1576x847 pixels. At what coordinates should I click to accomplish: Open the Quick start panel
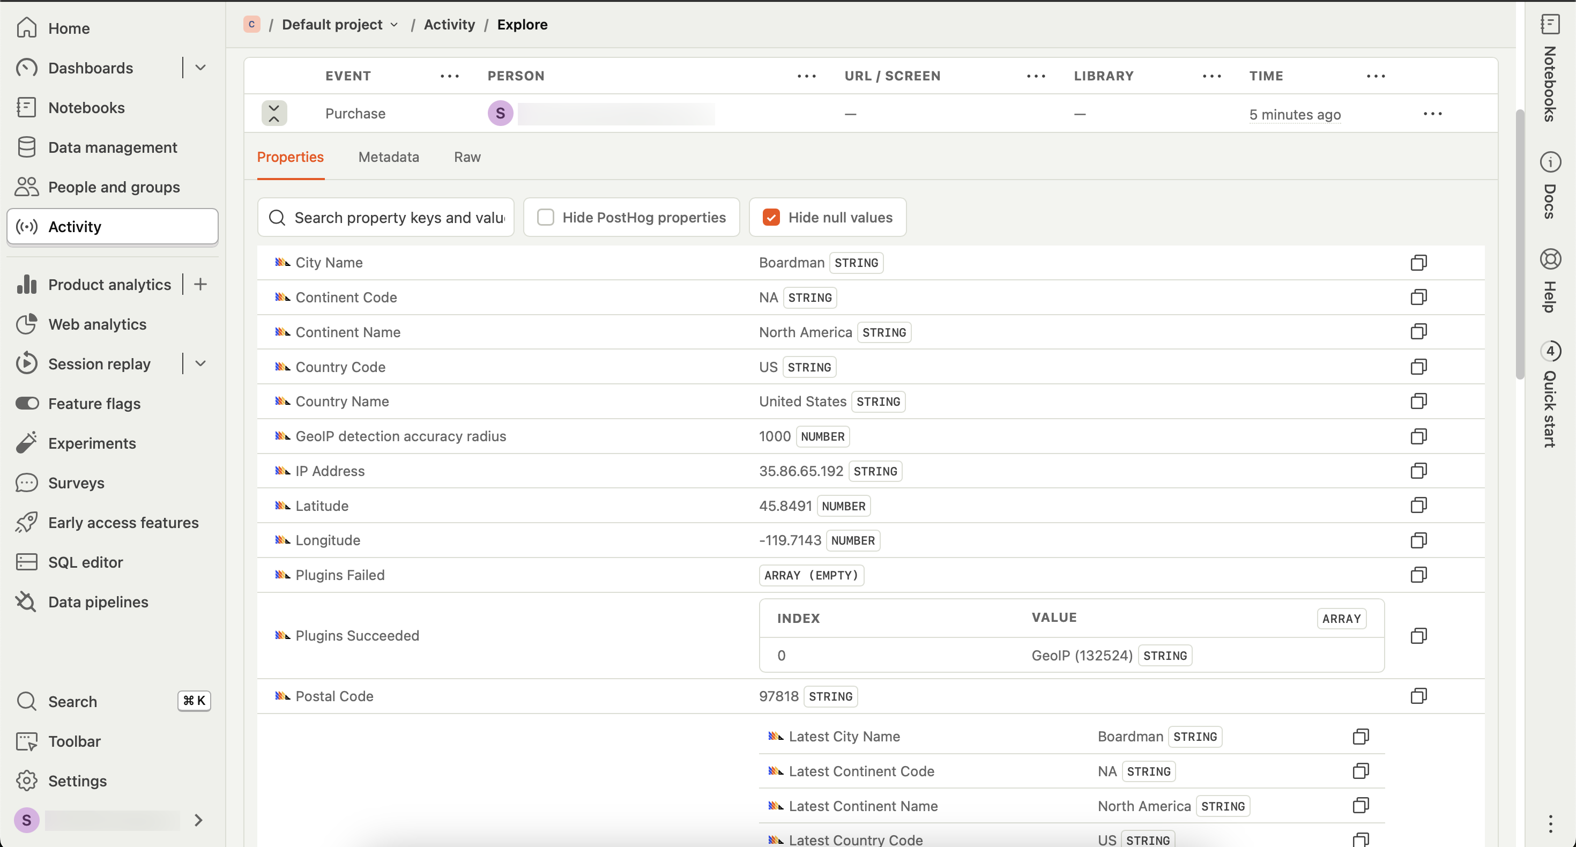[1550, 394]
